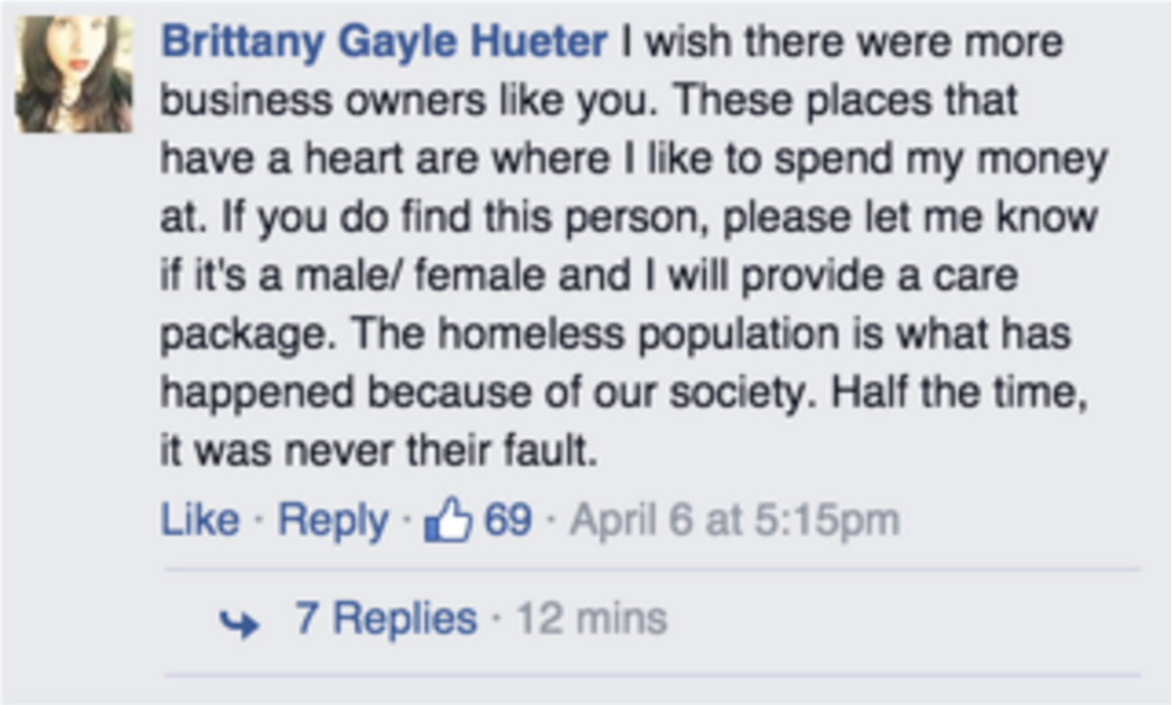Click the curved reply arrow icon
This screenshot has width=1173, height=705.
(239, 622)
